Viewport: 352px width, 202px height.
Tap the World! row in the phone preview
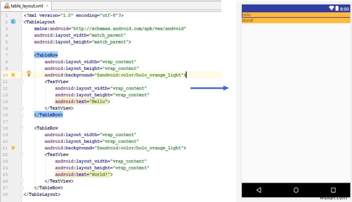click(x=296, y=20)
